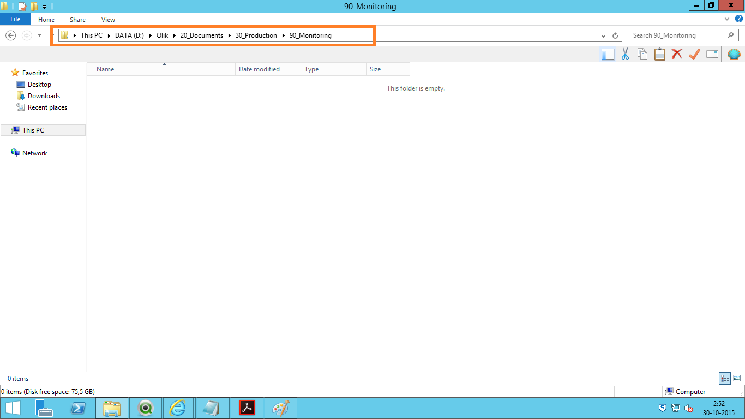This screenshot has width=745, height=419.
Task: Select Network in the navigation pane
Action: coord(34,153)
